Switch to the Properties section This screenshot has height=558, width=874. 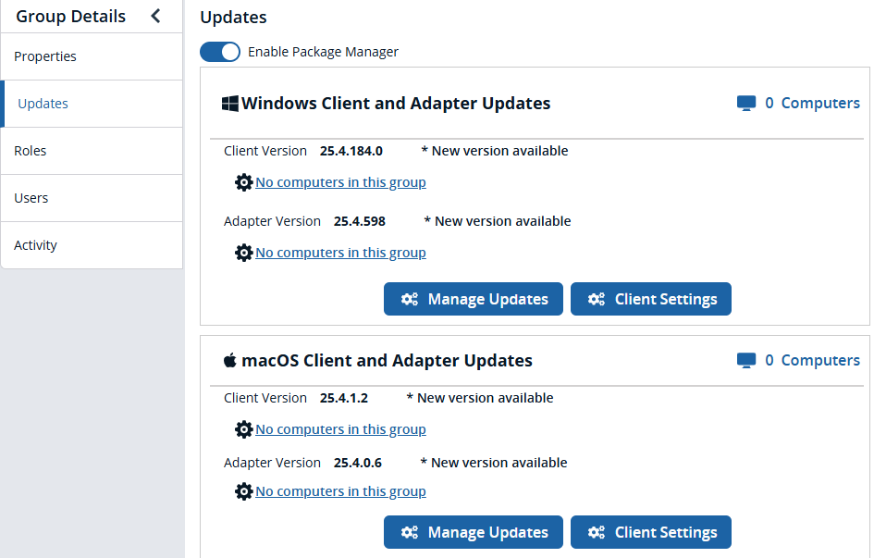point(44,56)
